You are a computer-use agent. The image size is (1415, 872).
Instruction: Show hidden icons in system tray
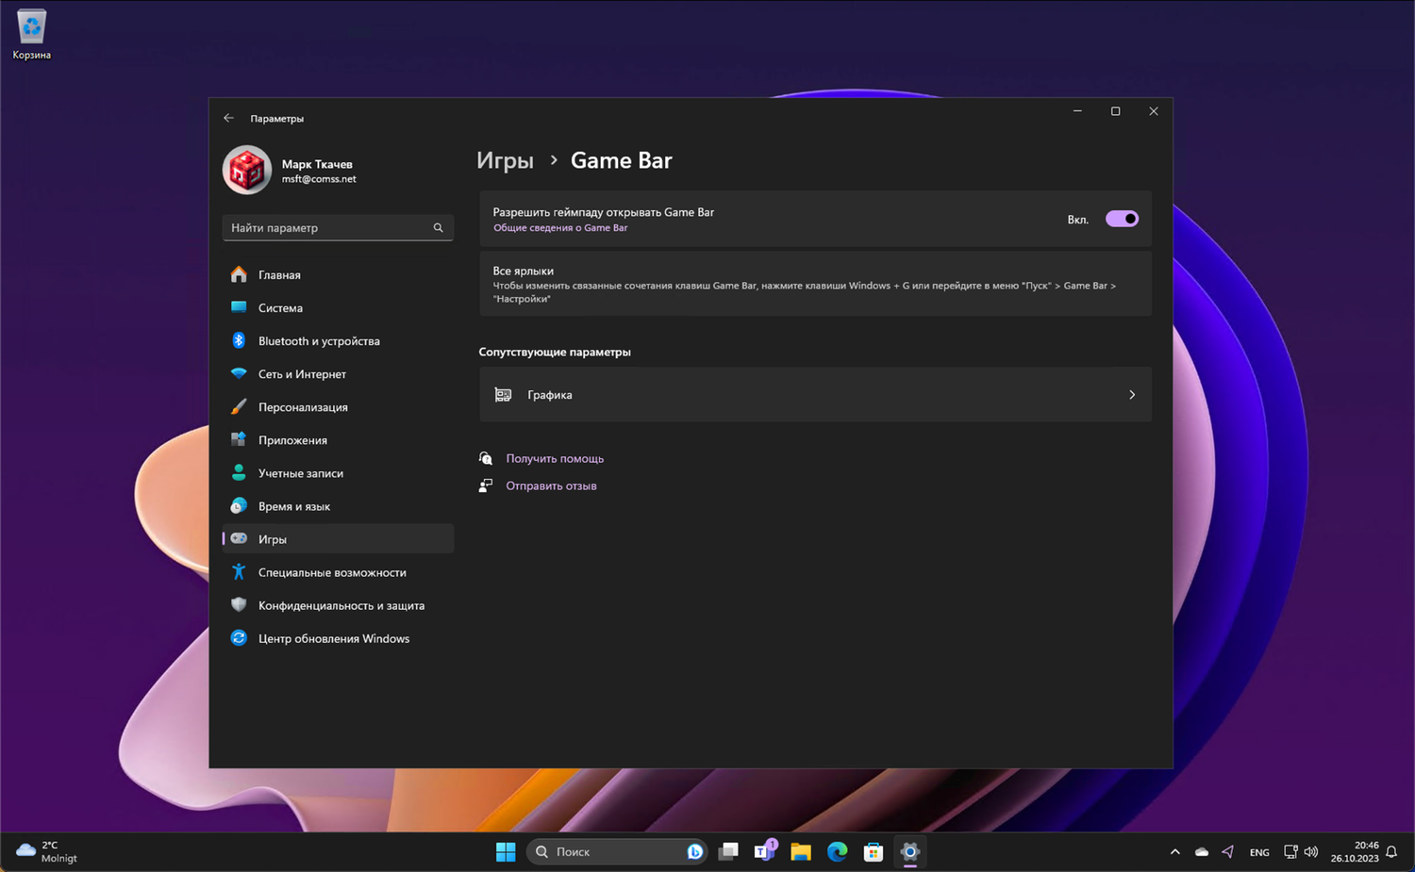pyautogui.click(x=1174, y=851)
